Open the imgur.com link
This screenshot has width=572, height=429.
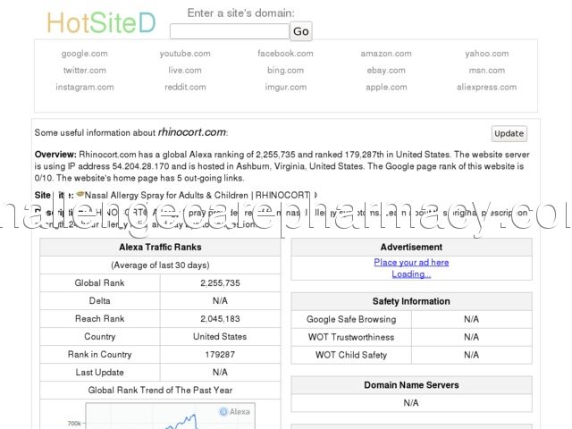[285, 88]
